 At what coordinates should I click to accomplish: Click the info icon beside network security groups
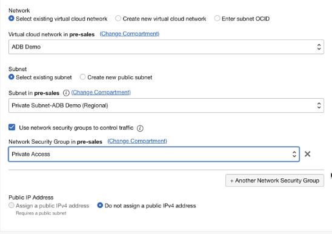140,129
